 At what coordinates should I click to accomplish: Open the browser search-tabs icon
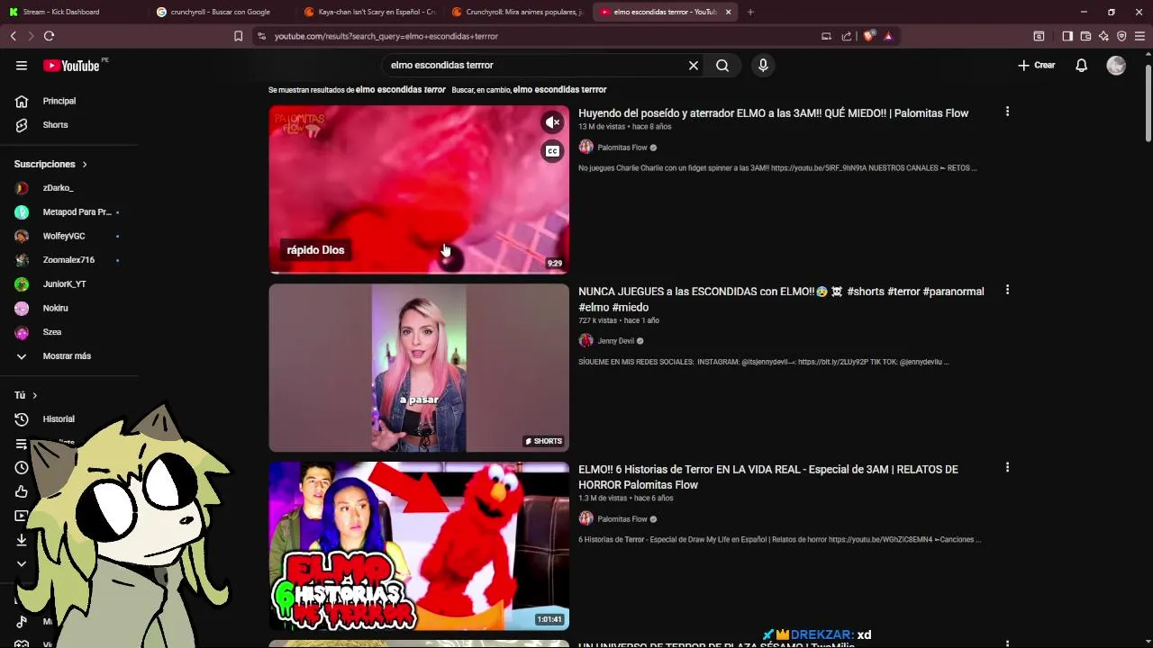[1039, 36]
